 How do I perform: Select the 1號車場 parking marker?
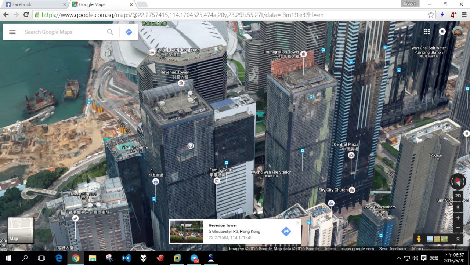[x=156, y=181]
